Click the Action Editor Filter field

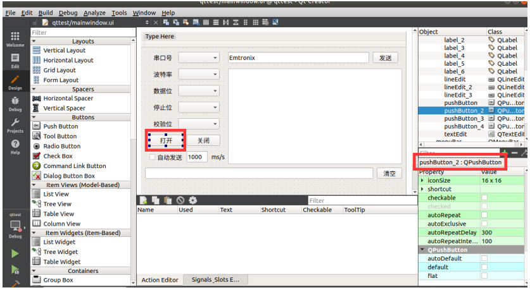pyautogui.click(x=363, y=200)
